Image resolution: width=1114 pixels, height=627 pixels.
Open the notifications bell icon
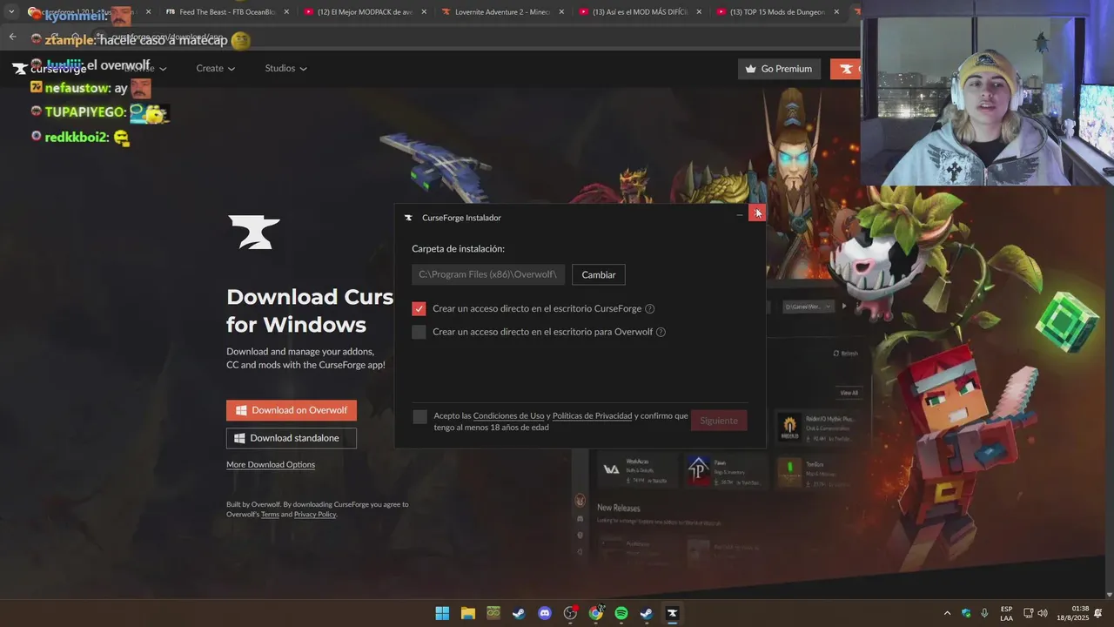click(1098, 613)
